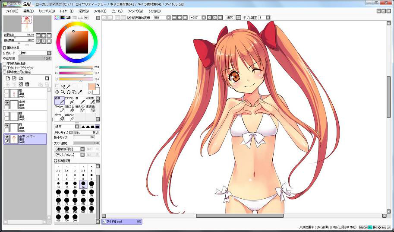Click the R color channel slider
The image size is (394, 232).
pyautogui.click(x=76, y=67)
